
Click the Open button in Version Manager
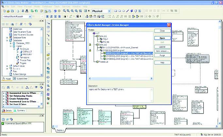tap(162, 38)
